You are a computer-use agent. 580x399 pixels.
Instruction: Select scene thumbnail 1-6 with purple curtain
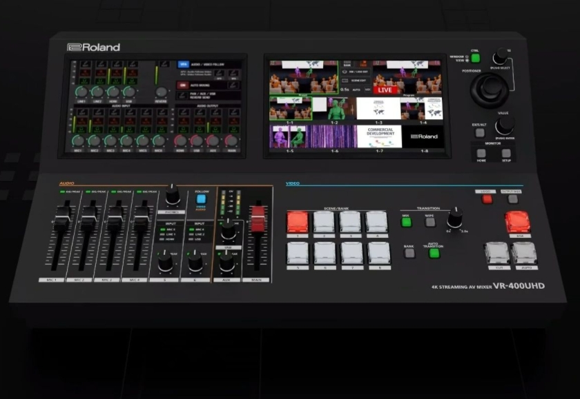pos(335,136)
